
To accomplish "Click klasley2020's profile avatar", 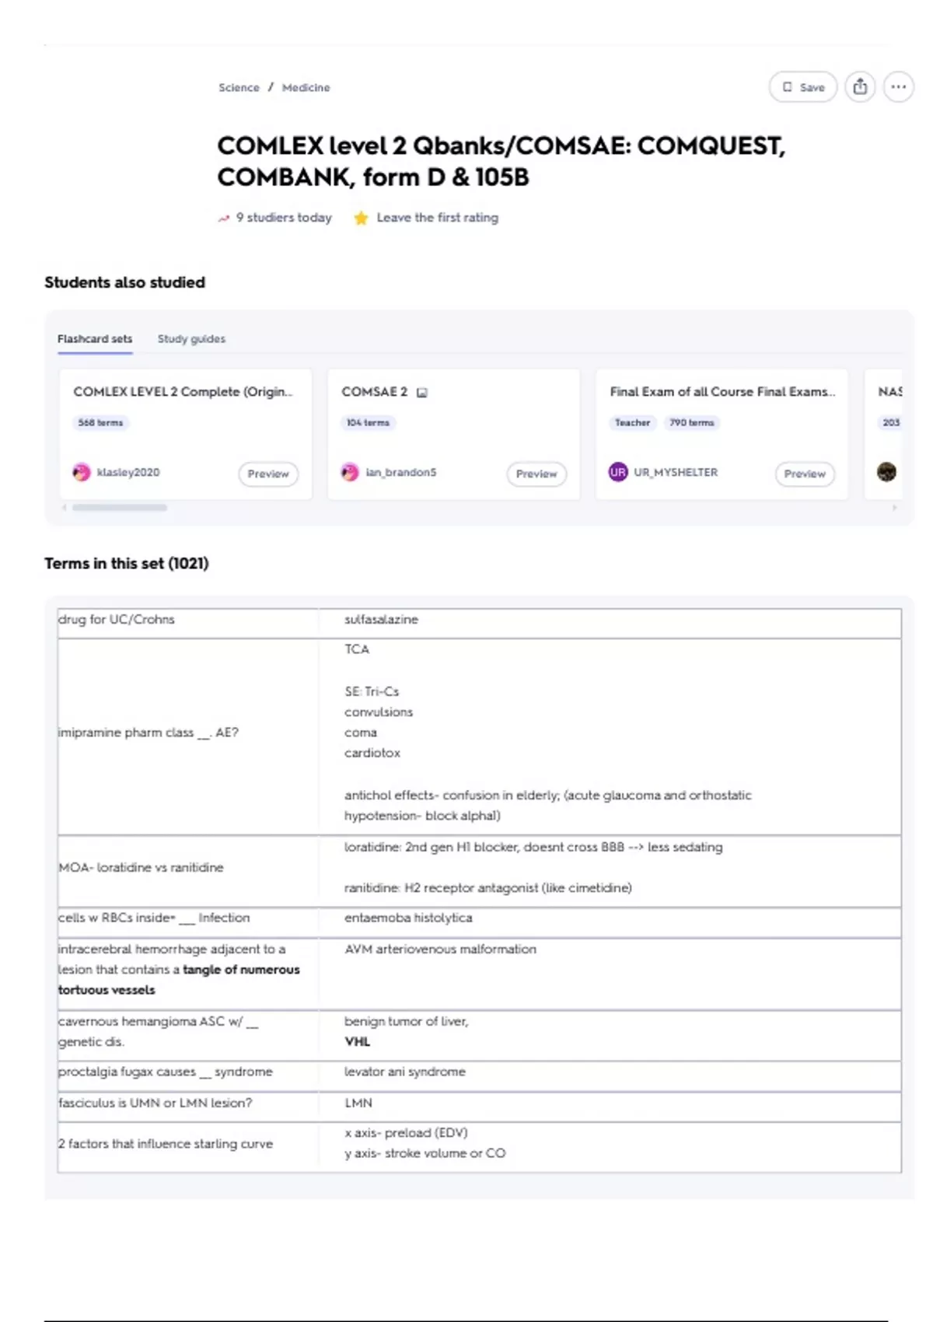I will tap(82, 472).
